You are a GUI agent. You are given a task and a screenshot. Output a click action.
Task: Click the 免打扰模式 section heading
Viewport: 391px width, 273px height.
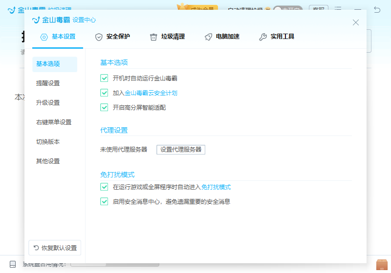tap(117, 175)
